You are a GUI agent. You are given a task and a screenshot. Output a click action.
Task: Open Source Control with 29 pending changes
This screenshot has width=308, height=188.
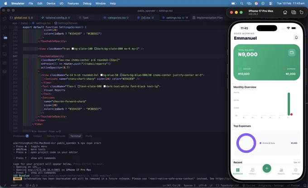pyautogui.click(x=5, y=37)
